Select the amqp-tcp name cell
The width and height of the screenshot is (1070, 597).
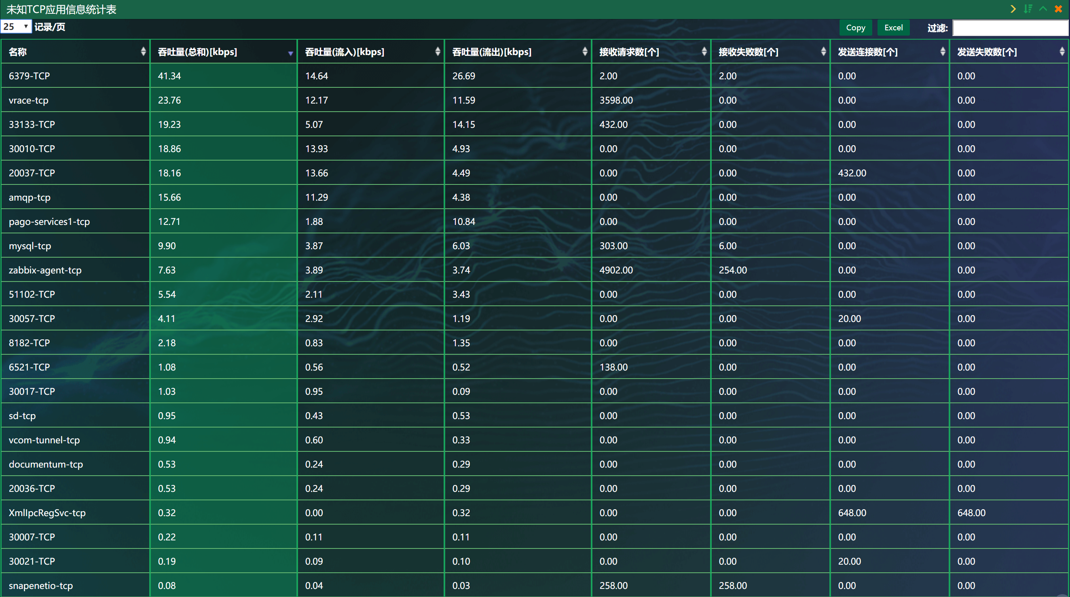75,197
